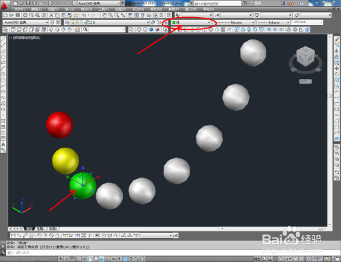Click the annotation scale 1:1 button

click(285, 259)
